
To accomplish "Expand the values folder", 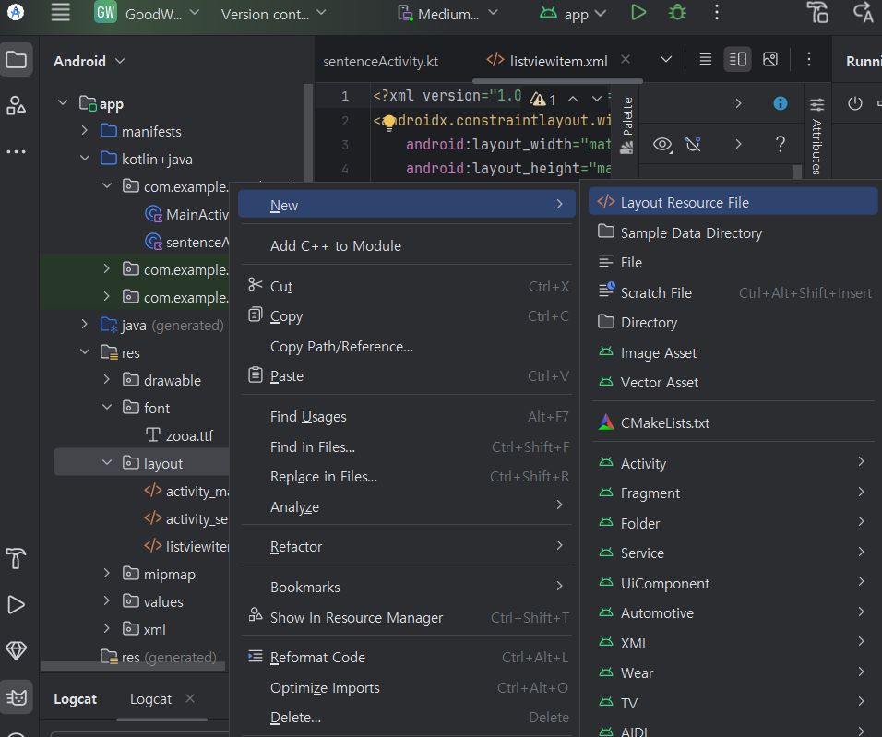I will click(x=107, y=600).
